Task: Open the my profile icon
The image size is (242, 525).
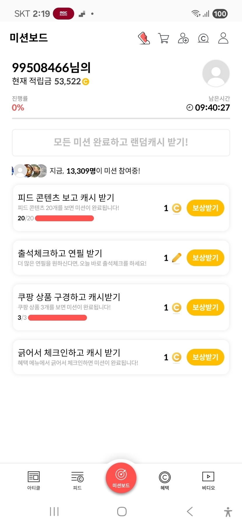Action: pyautogui.click(x=223, y=38)
